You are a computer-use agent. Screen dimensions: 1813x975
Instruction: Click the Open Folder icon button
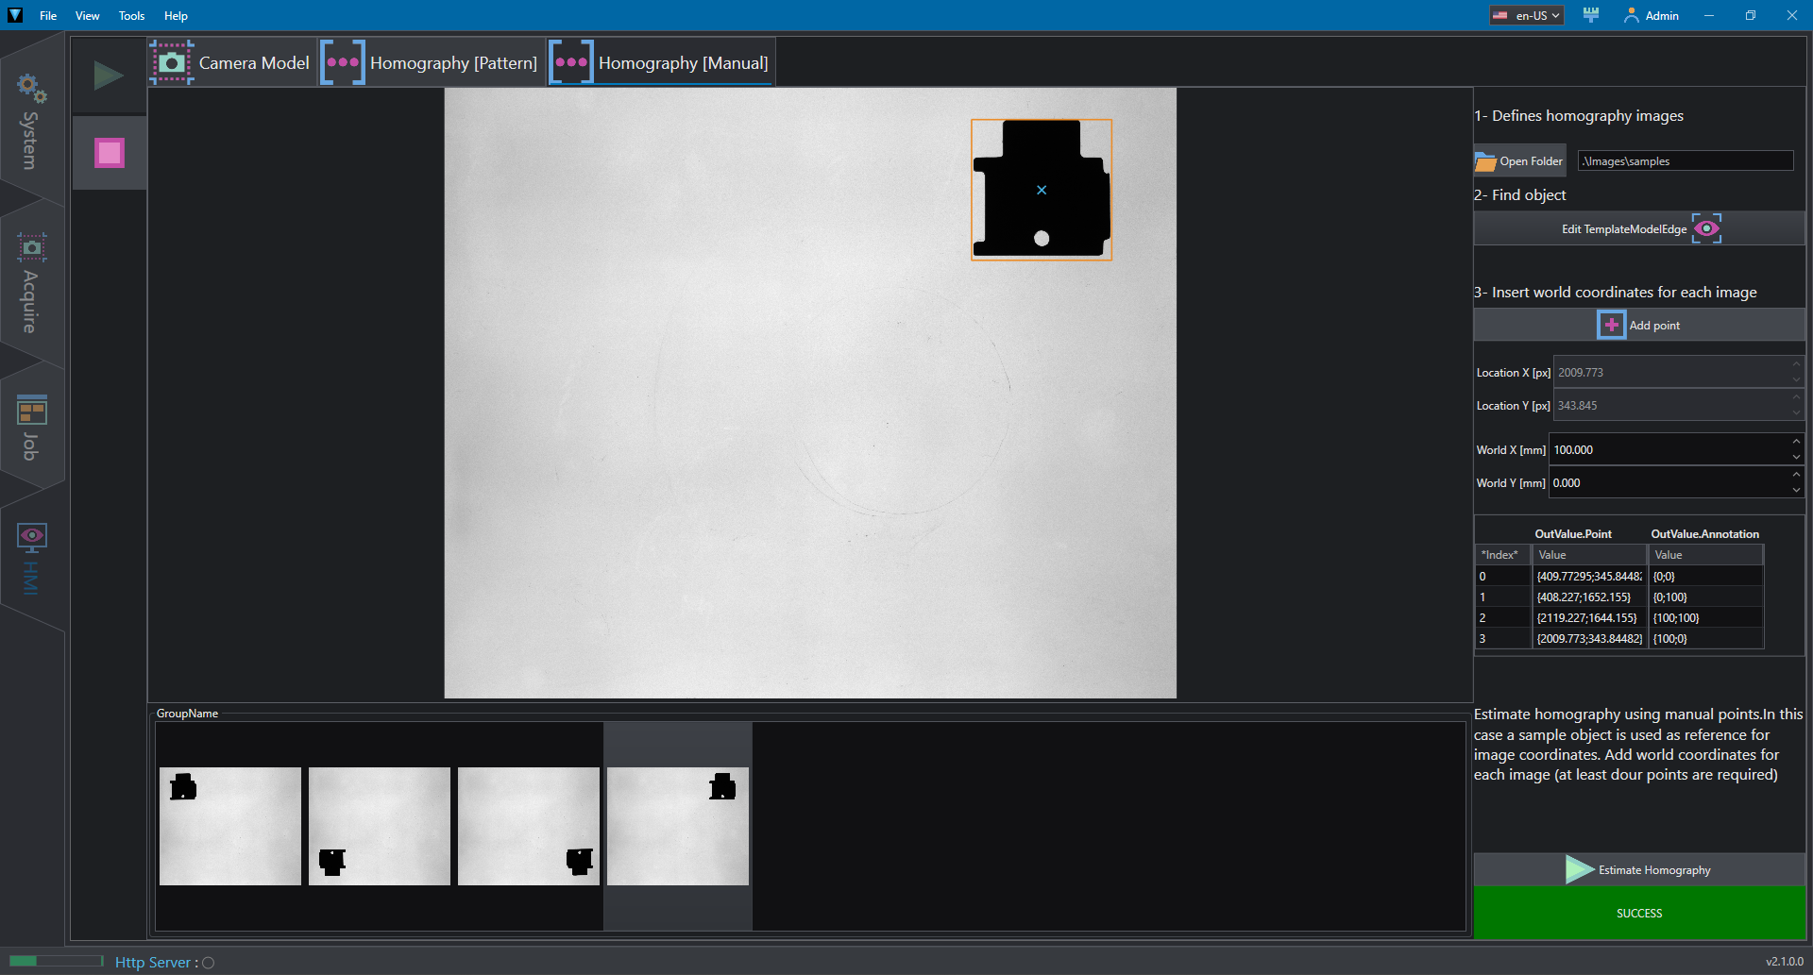[1520, 161]
